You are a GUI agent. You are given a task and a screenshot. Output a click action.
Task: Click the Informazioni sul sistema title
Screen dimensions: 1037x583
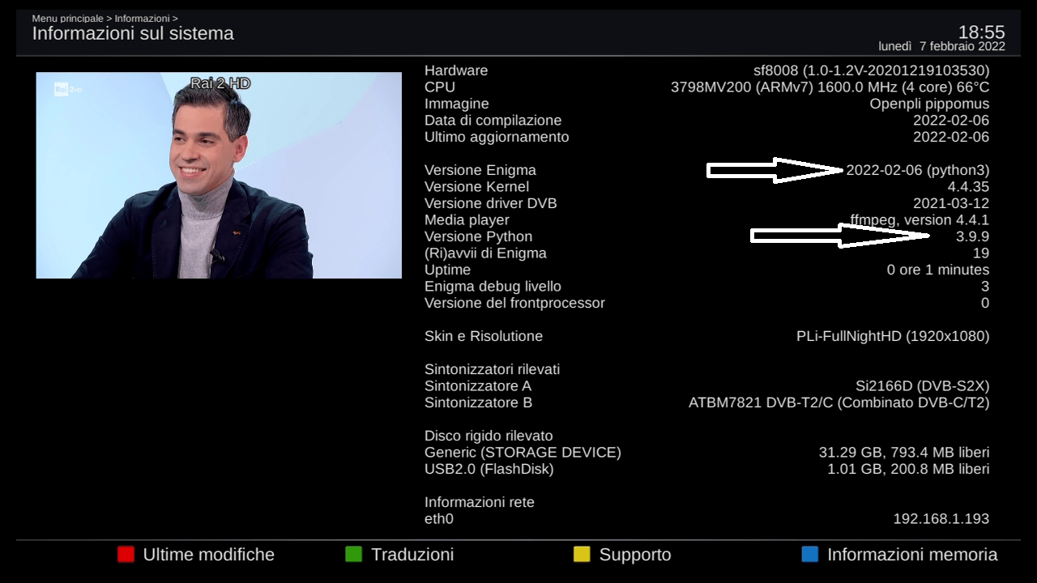click(x=133, y=34)
